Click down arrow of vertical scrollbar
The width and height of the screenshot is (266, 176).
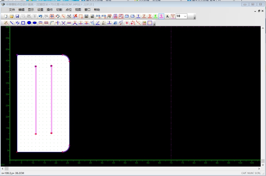(263, 165)
